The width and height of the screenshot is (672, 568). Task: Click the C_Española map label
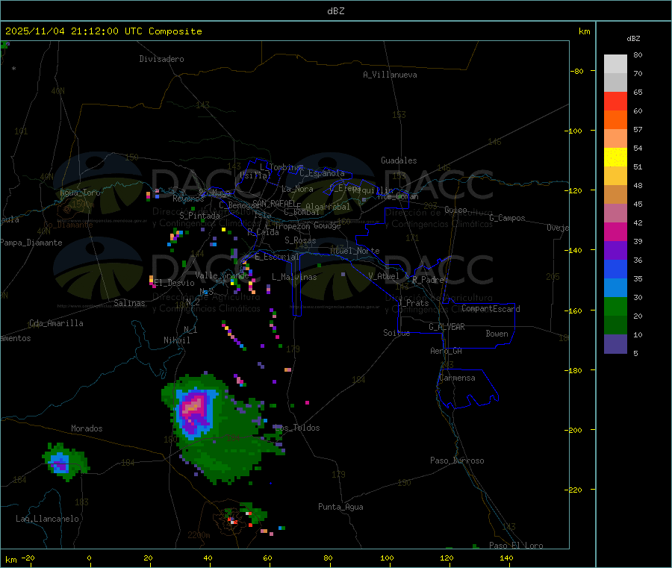(x=322, y=173)
